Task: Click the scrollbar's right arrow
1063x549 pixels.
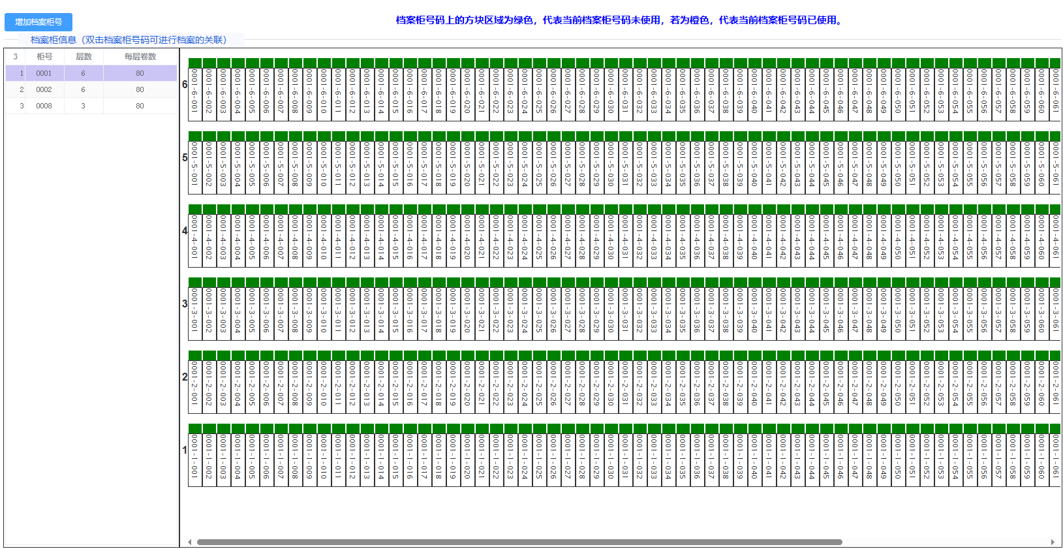Action: [1053, 542]
